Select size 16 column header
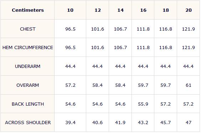This screenshot has height=133, width=201. [x=143, y=10]
